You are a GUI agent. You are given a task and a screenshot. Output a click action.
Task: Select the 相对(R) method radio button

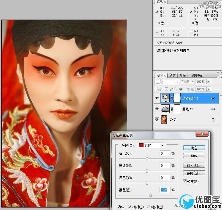129,207
